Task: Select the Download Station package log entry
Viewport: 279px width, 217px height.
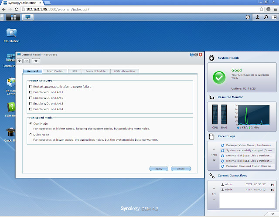Action: click(x=247, y=166)
